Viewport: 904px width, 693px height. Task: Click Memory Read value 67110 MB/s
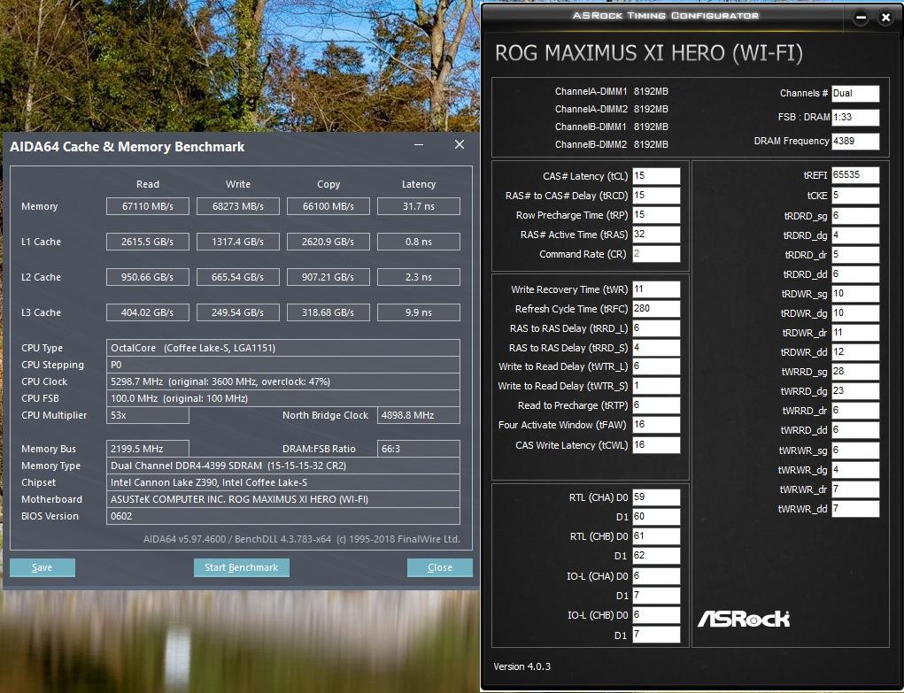148,206
